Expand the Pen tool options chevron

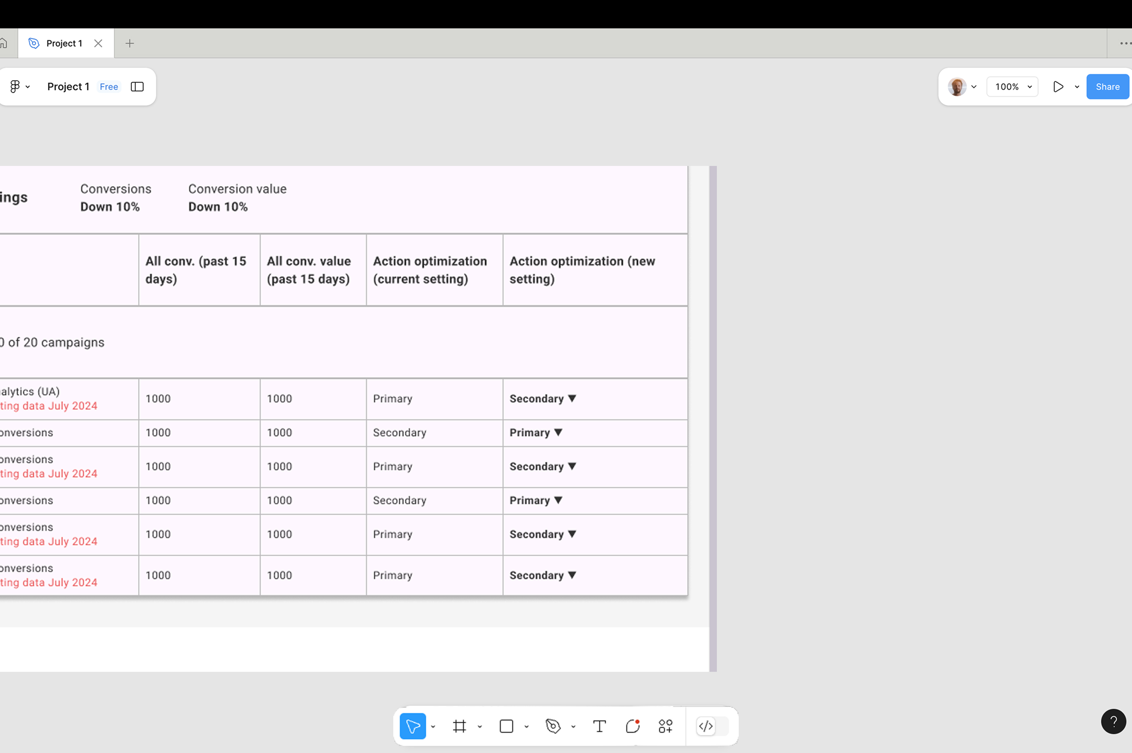tap(573, 727)
